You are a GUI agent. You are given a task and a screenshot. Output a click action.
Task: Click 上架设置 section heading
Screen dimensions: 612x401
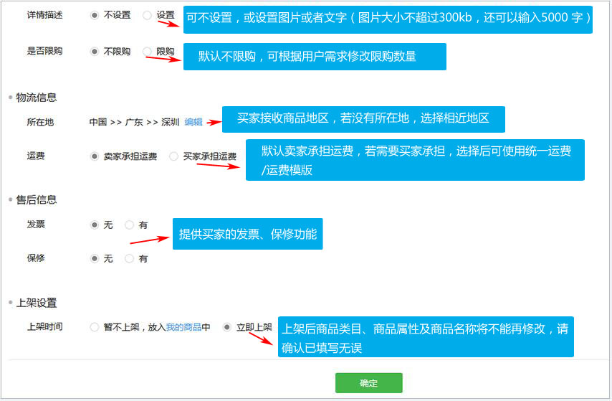37,303
